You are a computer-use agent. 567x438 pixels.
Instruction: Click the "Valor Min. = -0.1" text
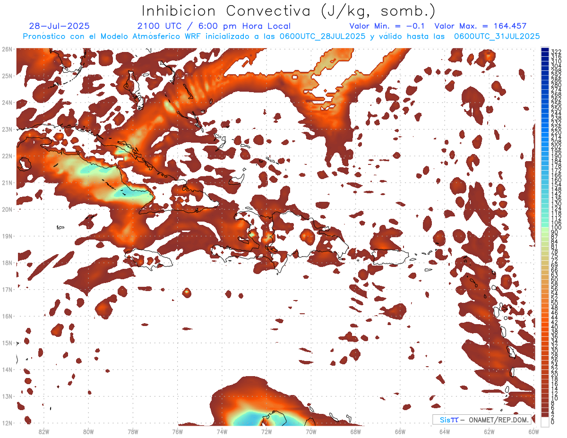tap(387, 26)
